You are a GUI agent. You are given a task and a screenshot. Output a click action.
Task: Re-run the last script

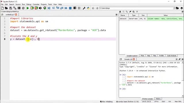tap(45, 8)
